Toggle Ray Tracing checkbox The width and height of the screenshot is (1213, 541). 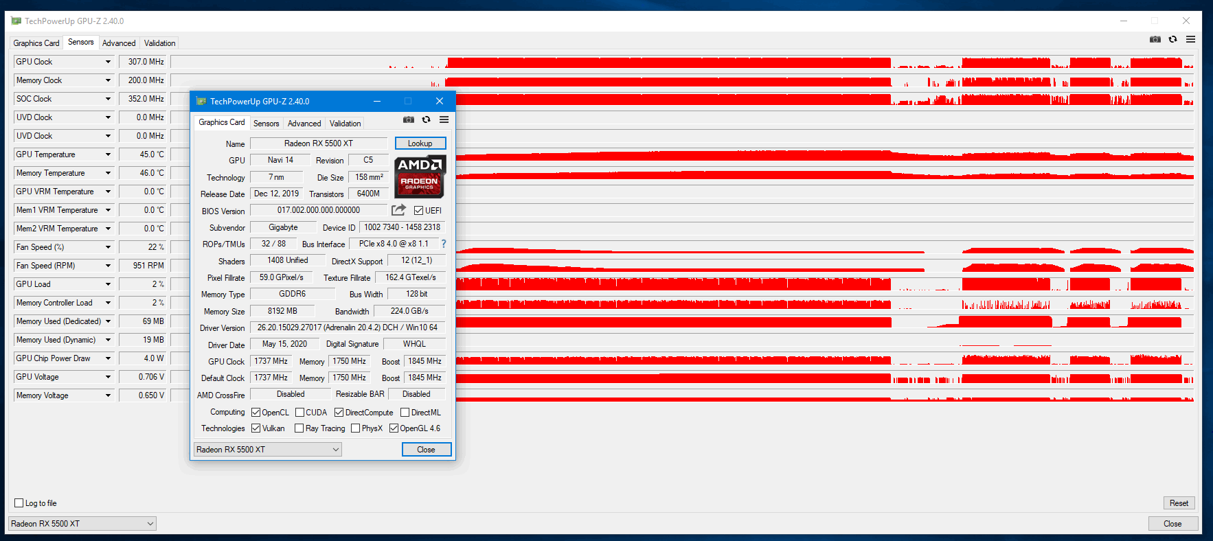coord(299,428)
